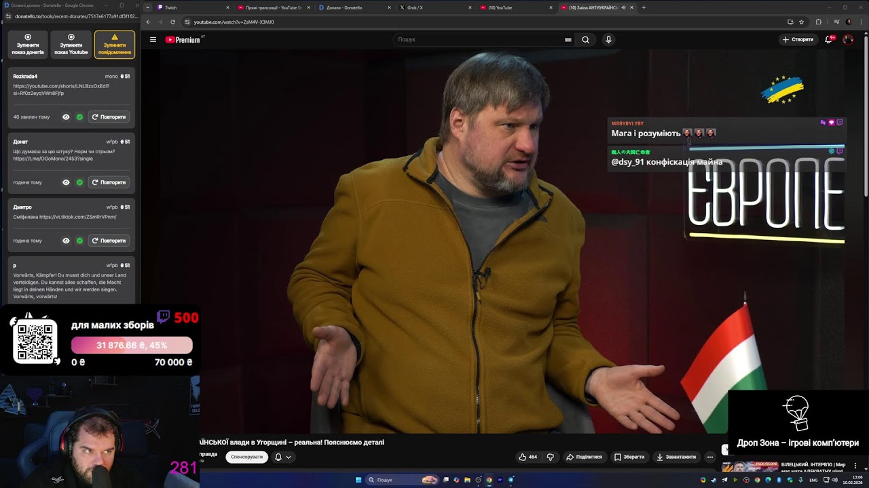Viewport: 869px width, 488px height.
Task: Click the Chrome address bar URL
Action: [x=234, y=22]
